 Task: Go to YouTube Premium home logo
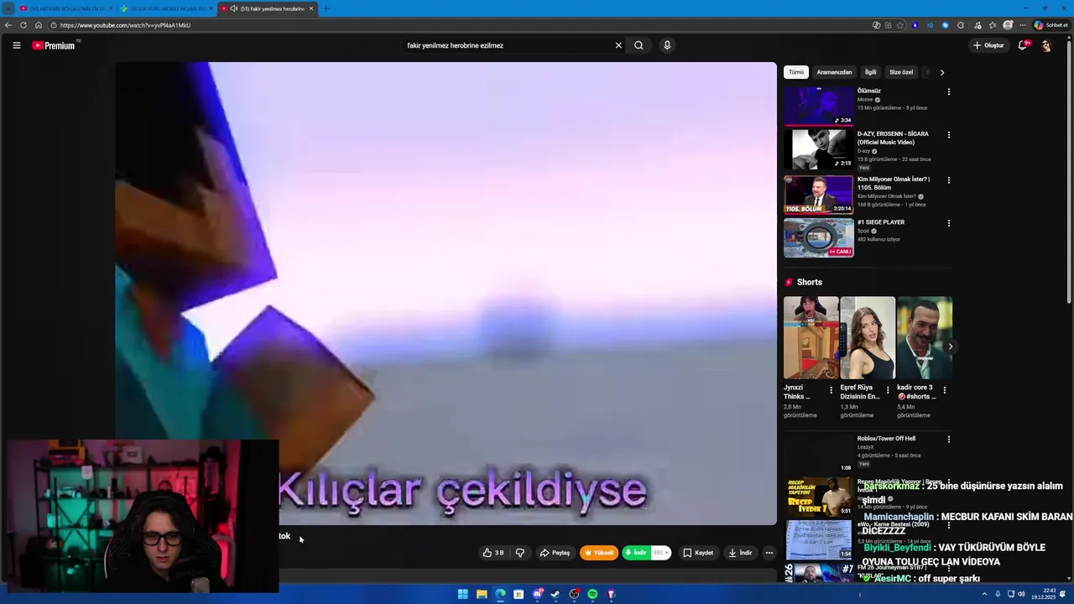54,45
